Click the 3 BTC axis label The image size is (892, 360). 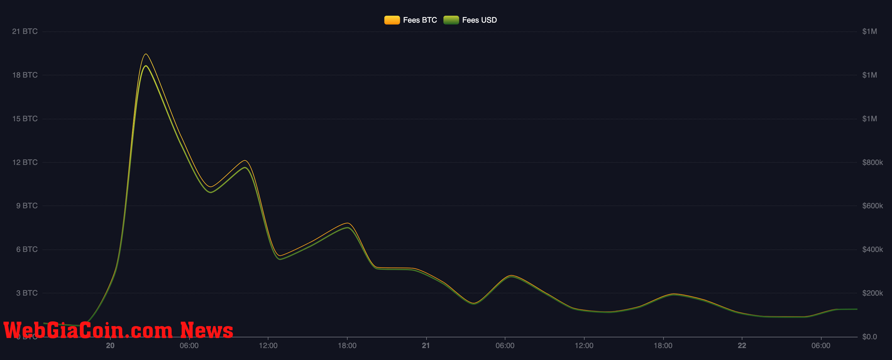pyautogui.click(x=27, y=293)
